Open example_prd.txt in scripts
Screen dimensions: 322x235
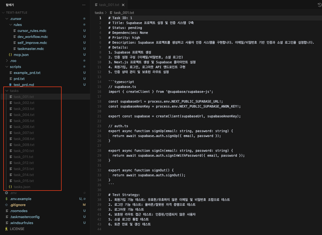27,73
